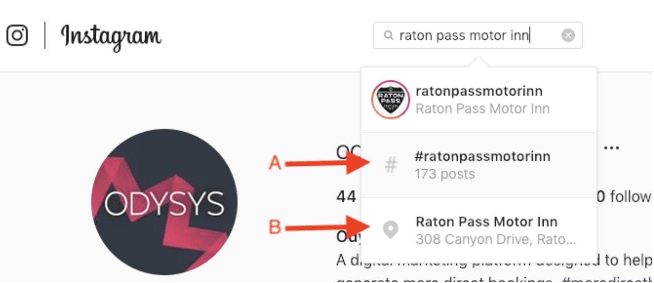This screenshot has height=283, width=654.
Task: Open the ODYSYS profile picture
Action: 164,202
